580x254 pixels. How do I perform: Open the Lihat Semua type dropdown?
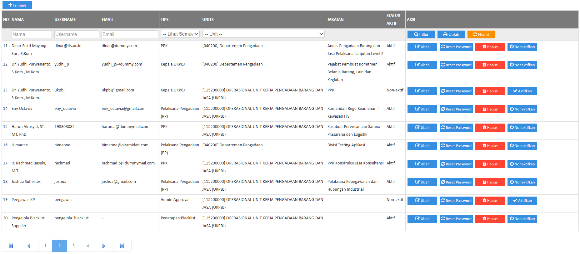pyautogui.click(x=180, y=34)
